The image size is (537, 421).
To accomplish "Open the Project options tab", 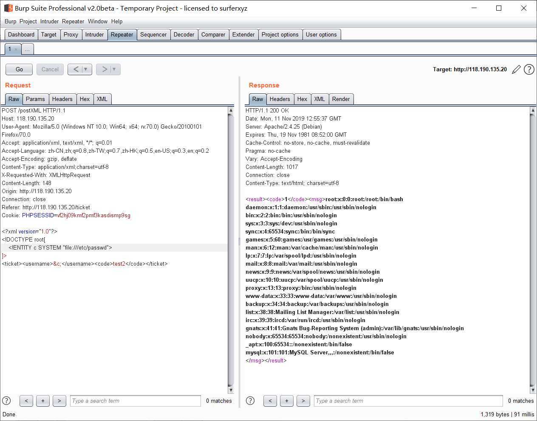I will coord(280,34).
